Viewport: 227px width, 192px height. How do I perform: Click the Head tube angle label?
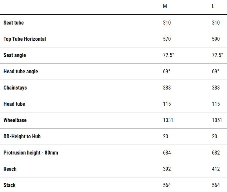pyautogui.click(x=21, y=72)
